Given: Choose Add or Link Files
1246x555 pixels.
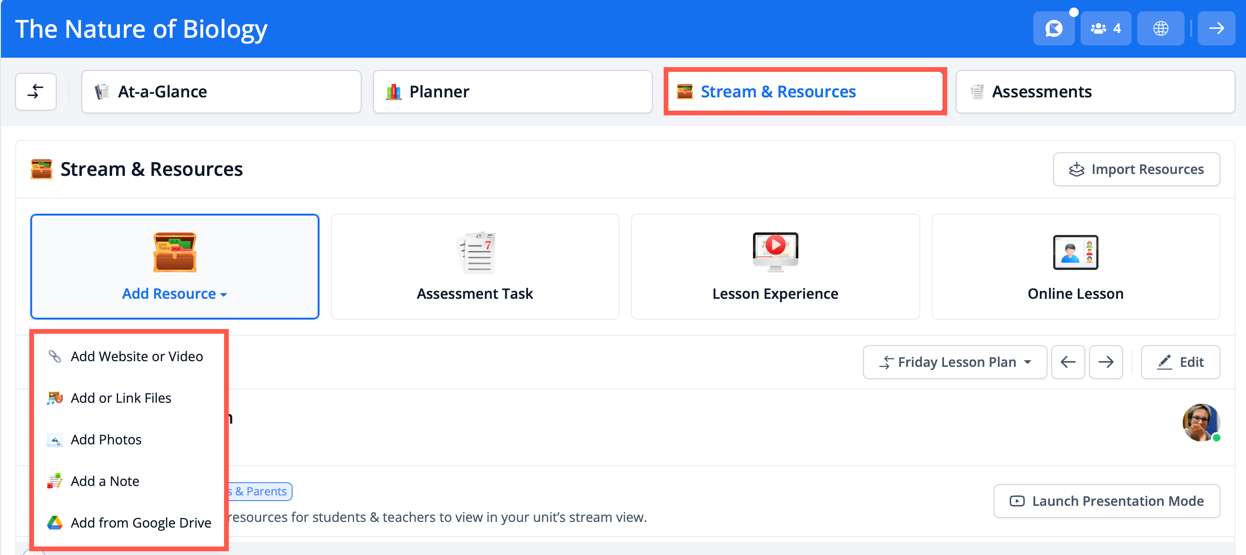Looking at the screenshot, I should coord(121,398).
